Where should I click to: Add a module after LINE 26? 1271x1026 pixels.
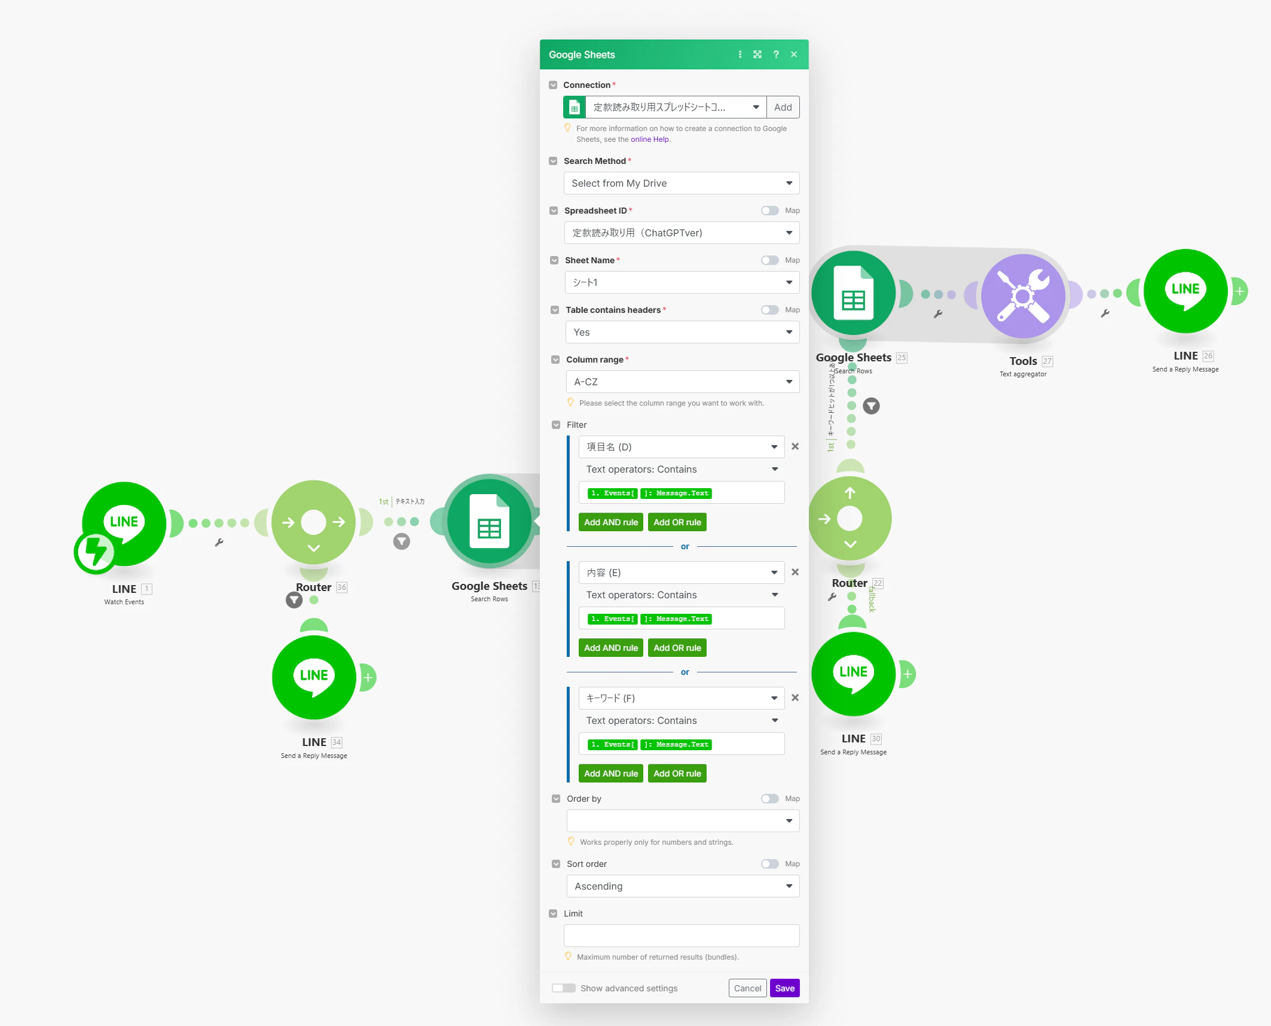[x=1240, y=291]
